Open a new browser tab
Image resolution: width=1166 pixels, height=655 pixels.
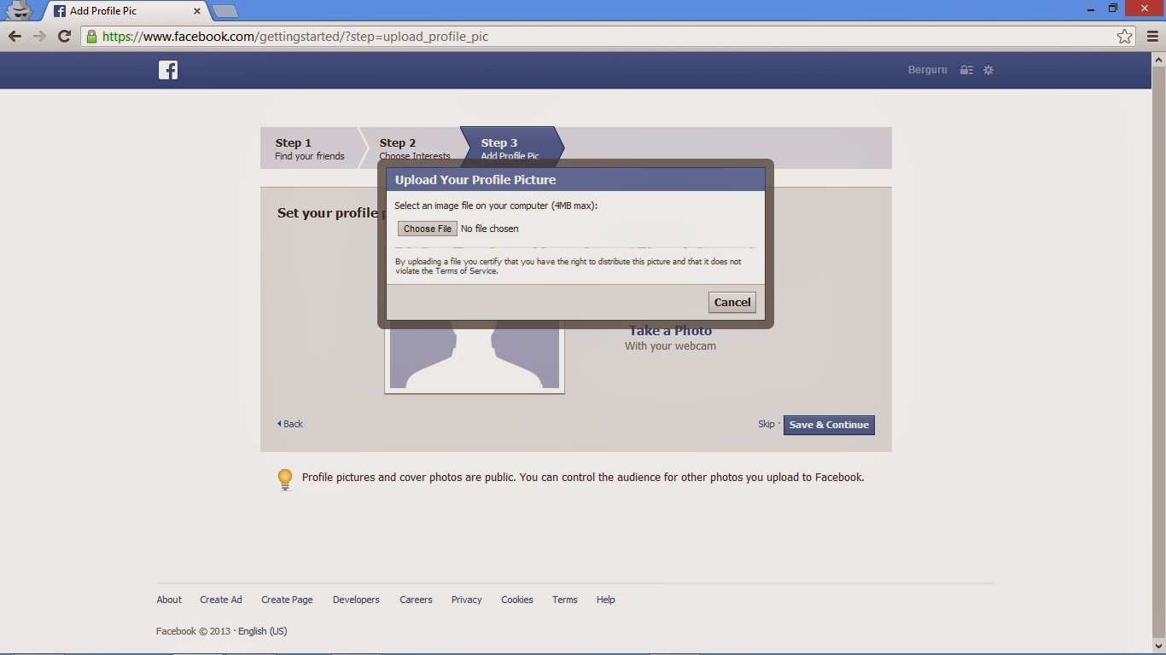pyautogui.click(x=224, y=11)
